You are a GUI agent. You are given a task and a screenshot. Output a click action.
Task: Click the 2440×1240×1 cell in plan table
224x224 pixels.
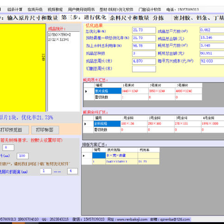121,162
